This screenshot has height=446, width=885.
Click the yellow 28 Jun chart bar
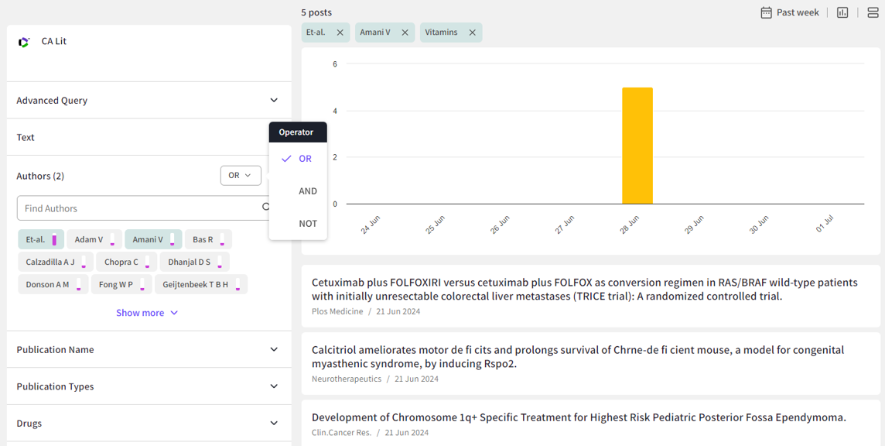point(637,146)
